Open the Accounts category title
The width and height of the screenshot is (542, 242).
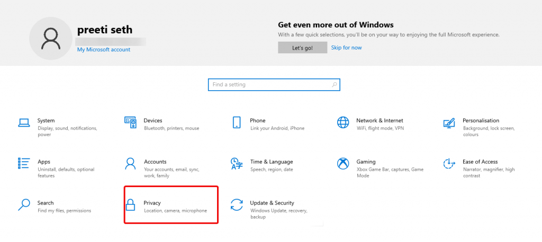tap(155, 162)
